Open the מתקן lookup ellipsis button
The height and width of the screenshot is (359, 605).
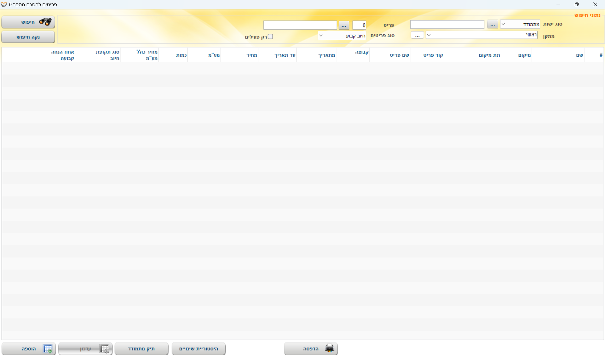(417, 35)
